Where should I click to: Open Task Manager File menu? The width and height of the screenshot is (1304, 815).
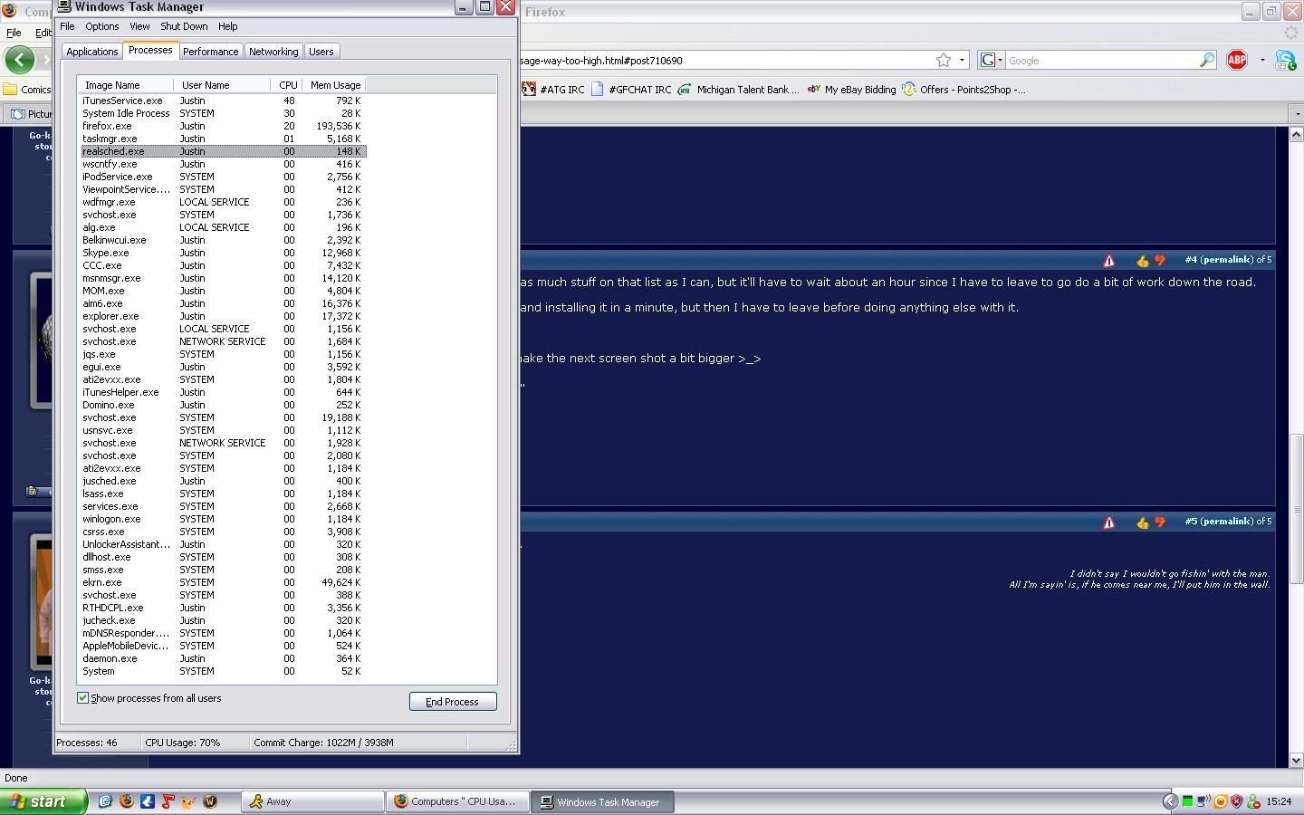point(67,26)
